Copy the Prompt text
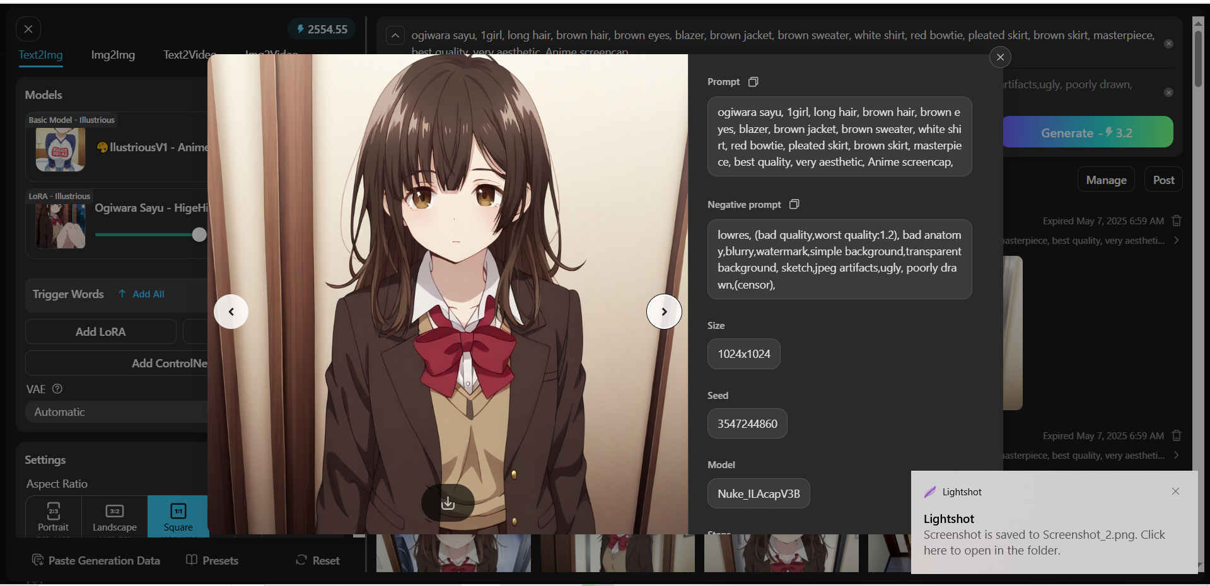Viewport: 1210px width, 586px height. click(x=753, y=82)
